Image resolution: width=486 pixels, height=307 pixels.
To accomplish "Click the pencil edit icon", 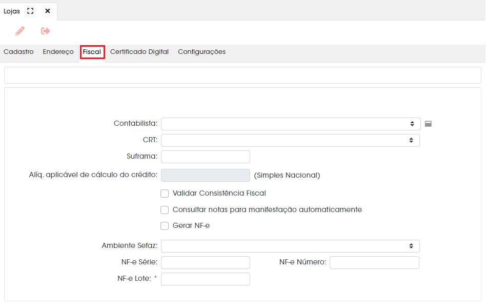I will point(20,31).
